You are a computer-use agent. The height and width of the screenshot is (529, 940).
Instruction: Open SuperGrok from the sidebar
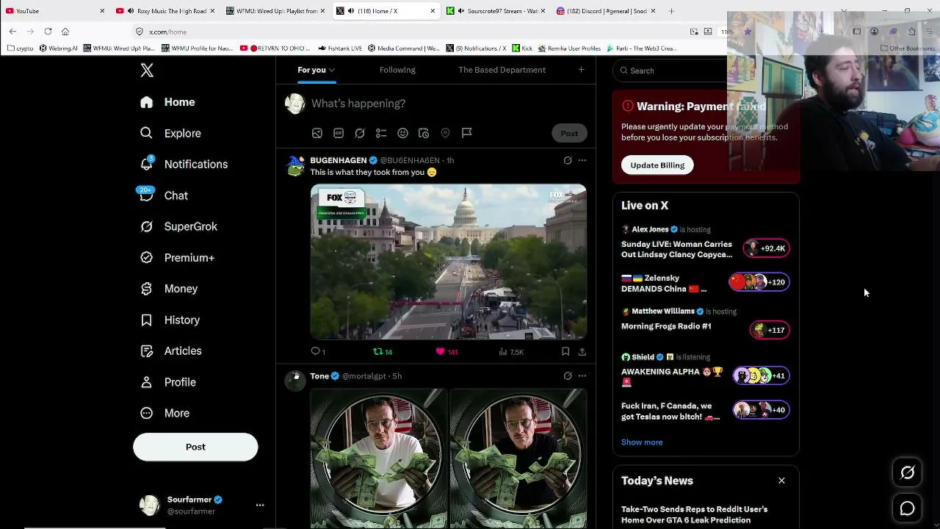[178, 226]
